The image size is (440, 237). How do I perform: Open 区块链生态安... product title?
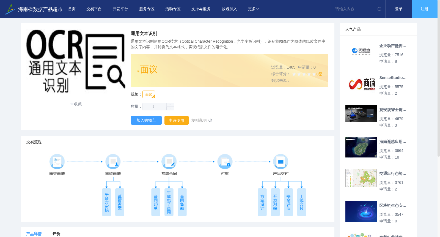click(x=393, y=206)
